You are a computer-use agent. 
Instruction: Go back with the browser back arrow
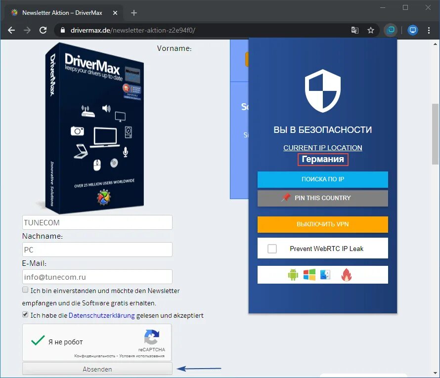11,30
